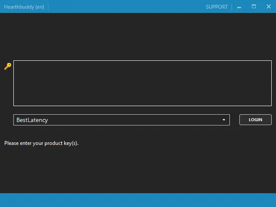Click the top-left corner of key text area
The height and width of the screenshot is (207, 276).
point(16,63)
